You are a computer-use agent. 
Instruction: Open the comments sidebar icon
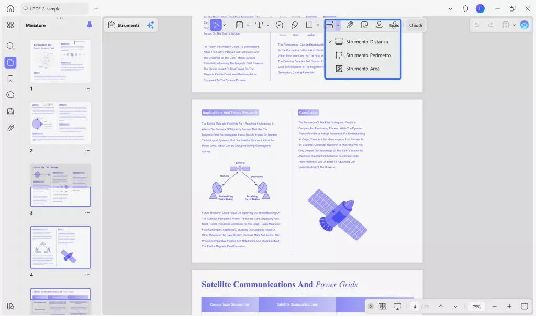click(10, 95)
